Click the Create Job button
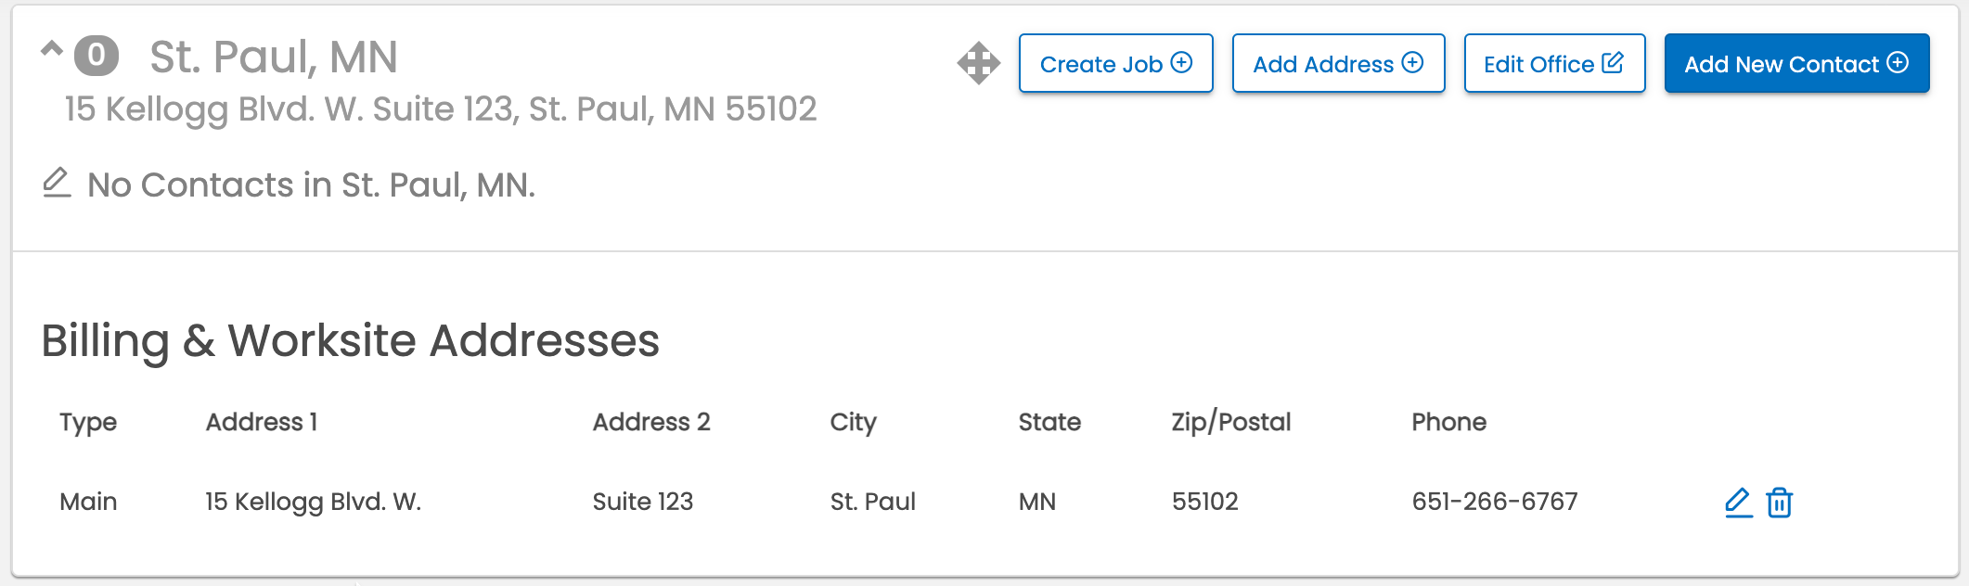1969x586 pixels. click(x=1115, y=63)
